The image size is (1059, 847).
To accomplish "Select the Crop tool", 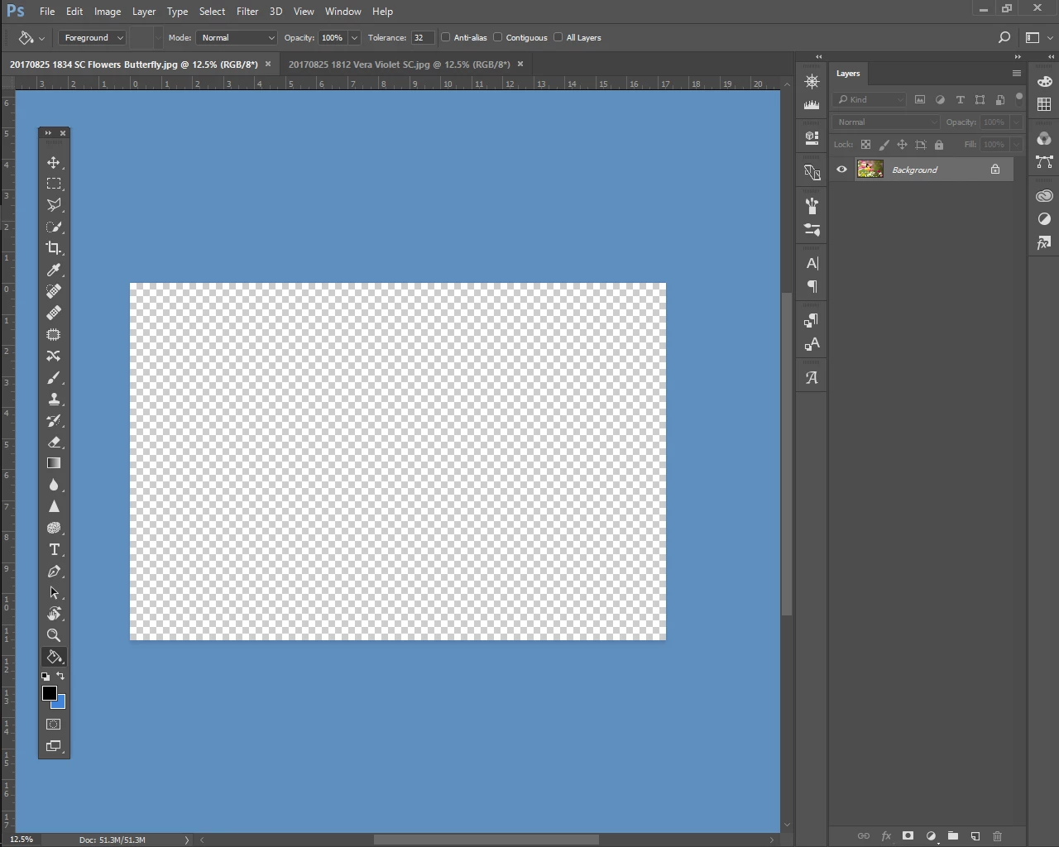I will [54, 248].
